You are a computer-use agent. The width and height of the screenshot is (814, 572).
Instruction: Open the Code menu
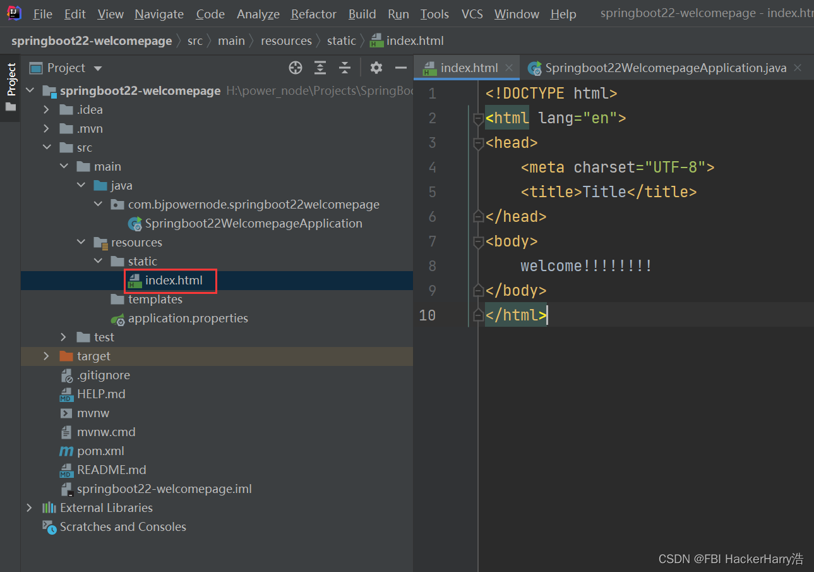(210, 14)
